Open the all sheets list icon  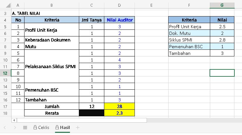click(x=25, y=127)
